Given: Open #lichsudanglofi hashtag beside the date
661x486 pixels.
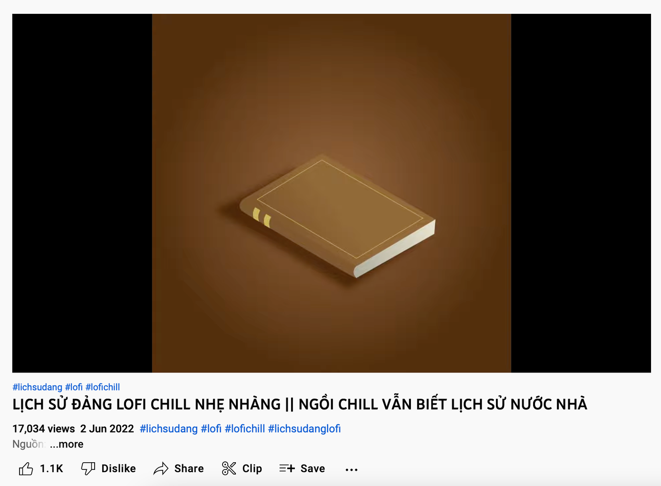Looking at the screenshot, I should coord(304,429).
